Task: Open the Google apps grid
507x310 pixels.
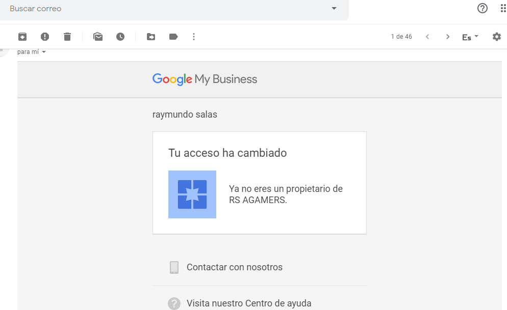Action: pyautogui.click(x=503, y=8)
